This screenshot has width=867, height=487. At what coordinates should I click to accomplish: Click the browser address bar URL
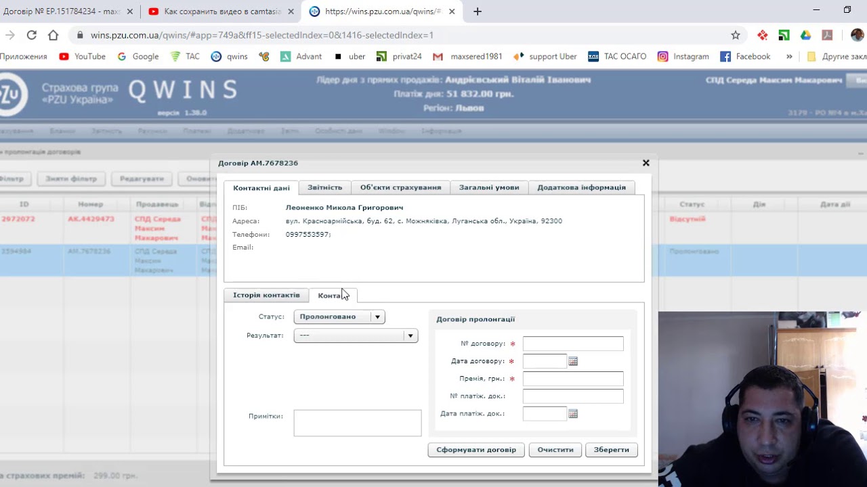click(262, 35)
